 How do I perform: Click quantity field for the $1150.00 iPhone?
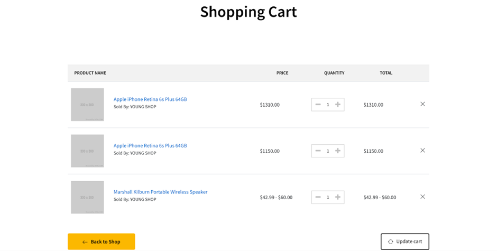pos(328,151)
